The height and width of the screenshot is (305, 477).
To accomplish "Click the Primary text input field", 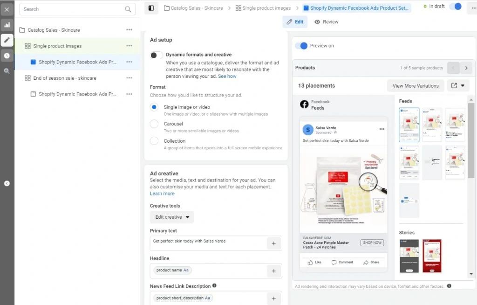I will (x=209, y=243).
